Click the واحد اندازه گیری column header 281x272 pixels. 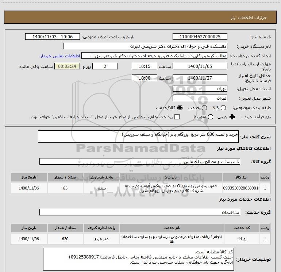101,228
